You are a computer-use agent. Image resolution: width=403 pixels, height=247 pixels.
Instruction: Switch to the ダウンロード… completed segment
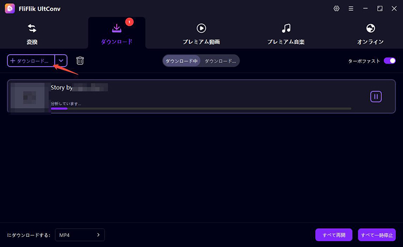[220, 61]
